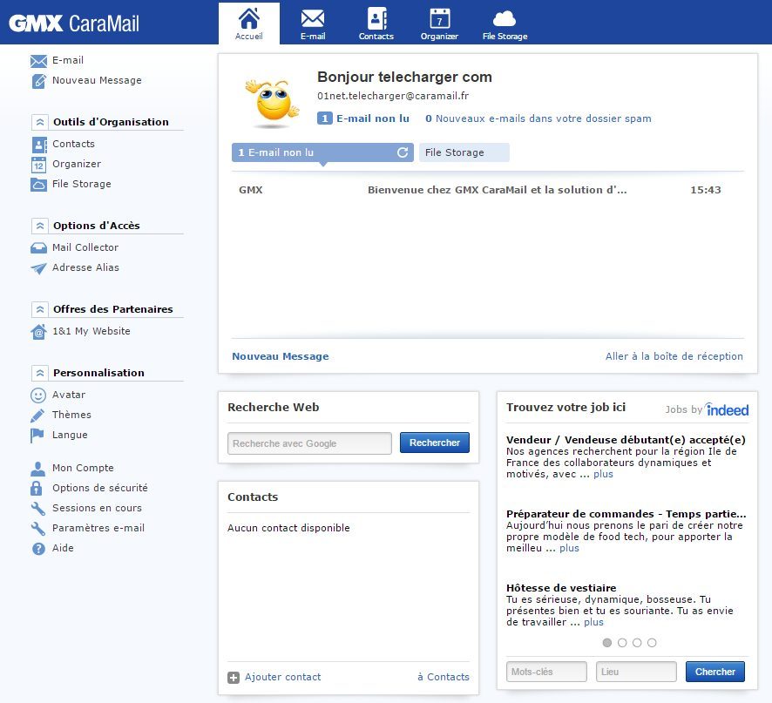Switch to the Organizer top tab
772x703 pixels.
coord(439,24)
